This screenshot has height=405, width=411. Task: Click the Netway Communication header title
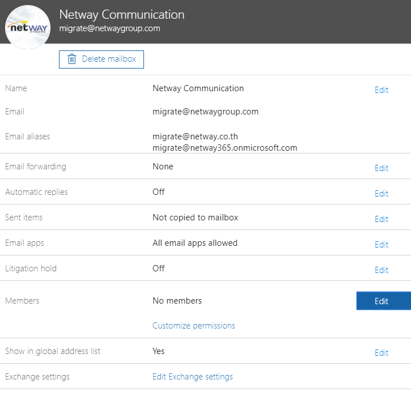pos(121,15)
